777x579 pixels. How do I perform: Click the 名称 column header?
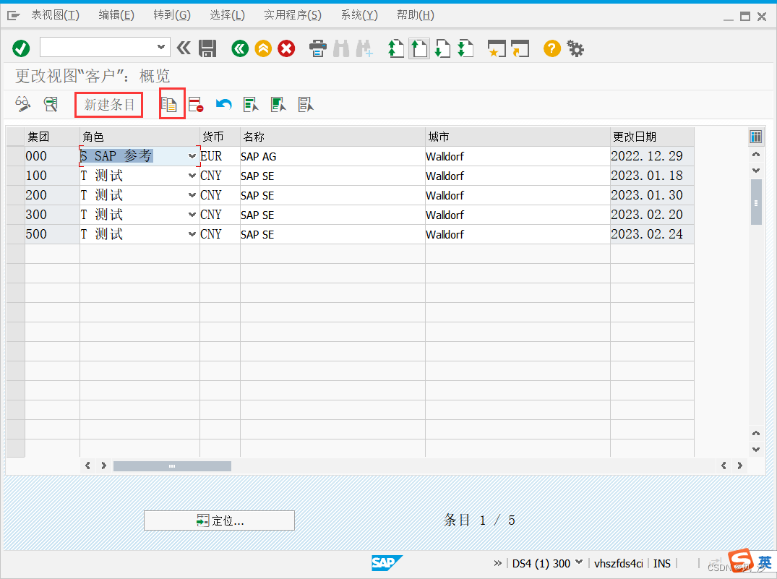332,137
